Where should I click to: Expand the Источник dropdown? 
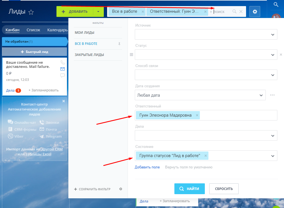pos(273,34)
